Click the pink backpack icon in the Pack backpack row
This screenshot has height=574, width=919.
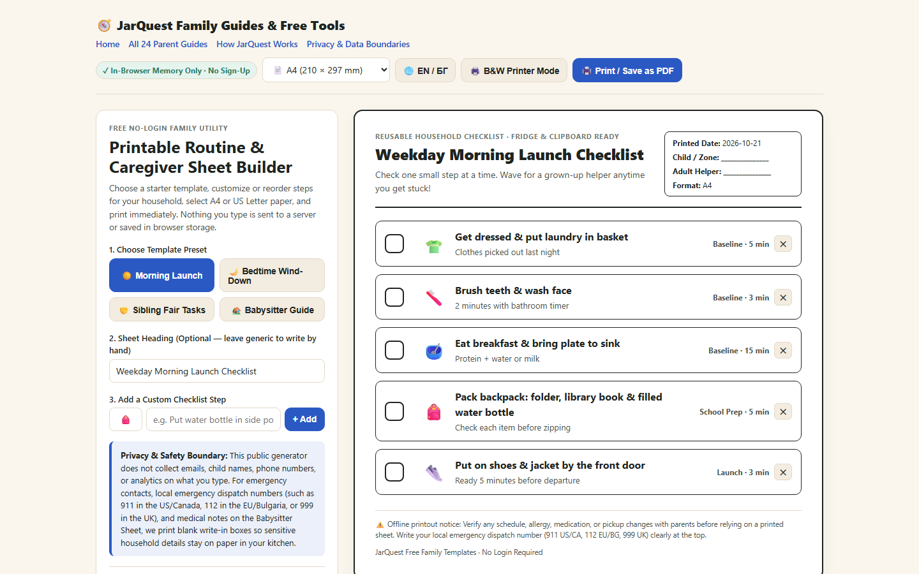(x=434, y=412)
